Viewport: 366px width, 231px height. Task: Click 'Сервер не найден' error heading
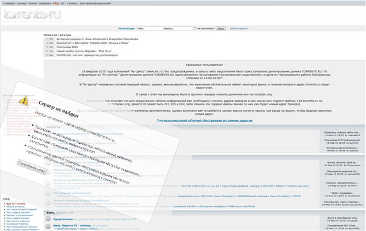(x=59, y=109)
